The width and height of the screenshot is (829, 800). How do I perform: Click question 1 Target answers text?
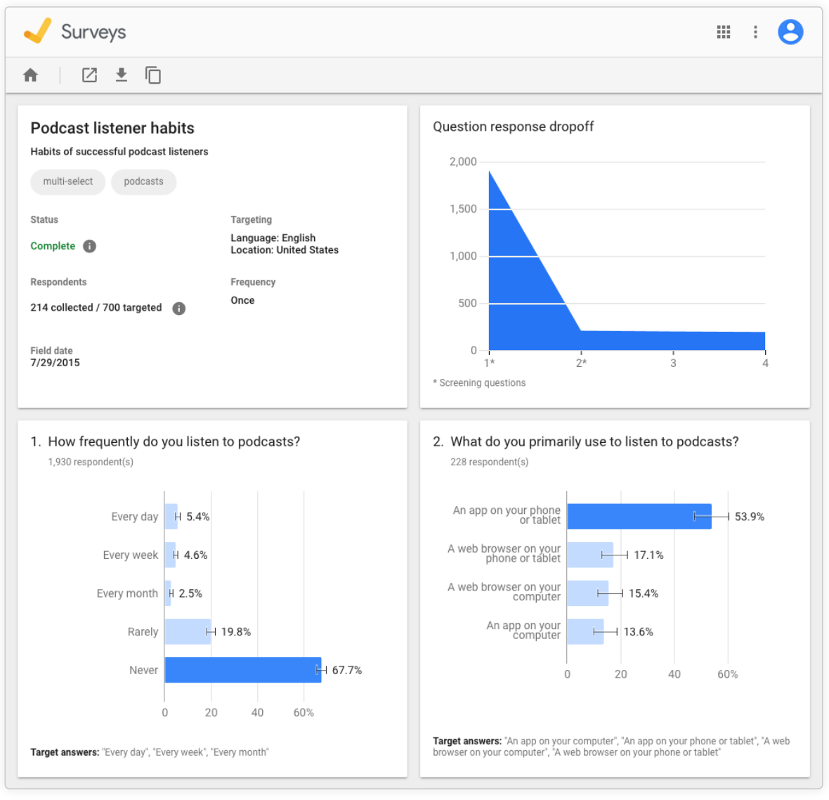click(x=150, y=752)
